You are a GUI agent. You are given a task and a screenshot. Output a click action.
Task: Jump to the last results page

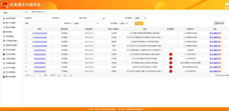[x=65, y=75]
